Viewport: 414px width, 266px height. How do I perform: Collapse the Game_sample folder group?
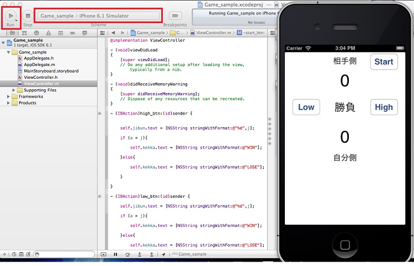[7, 52]
